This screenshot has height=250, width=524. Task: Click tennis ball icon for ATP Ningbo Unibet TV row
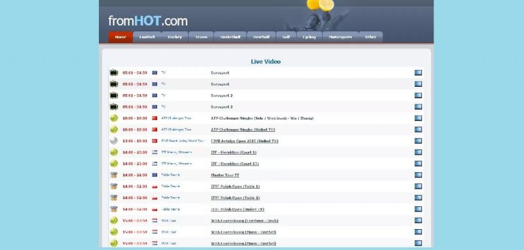tap(114, 129)
